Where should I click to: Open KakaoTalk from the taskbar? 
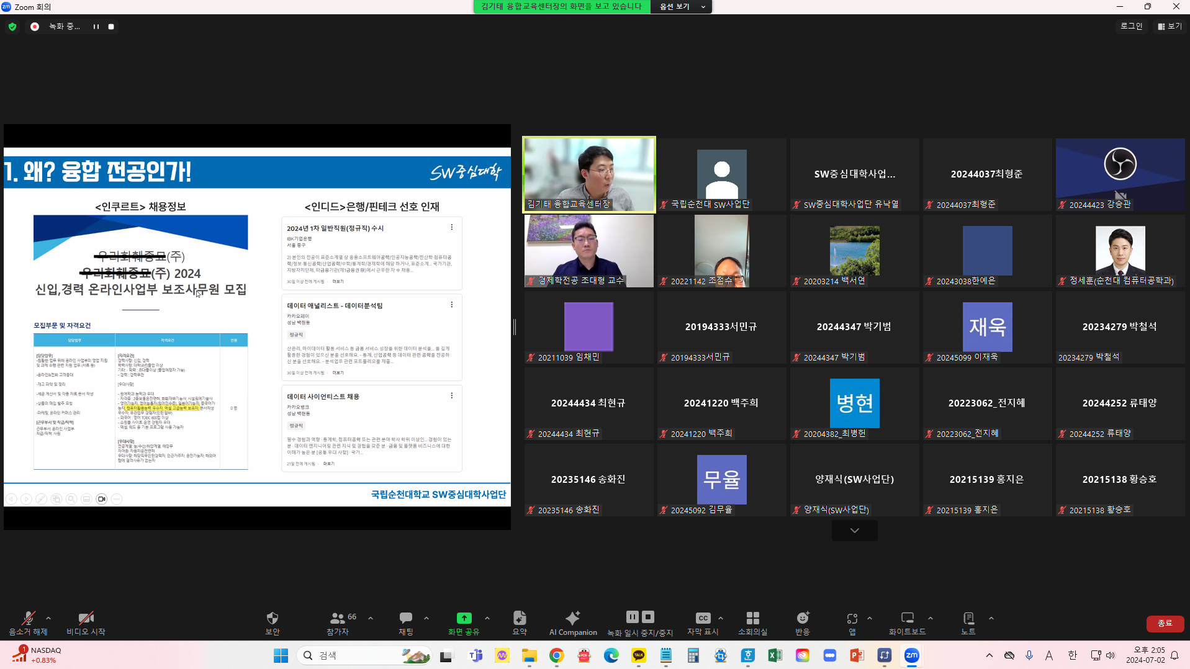(638, 655)
